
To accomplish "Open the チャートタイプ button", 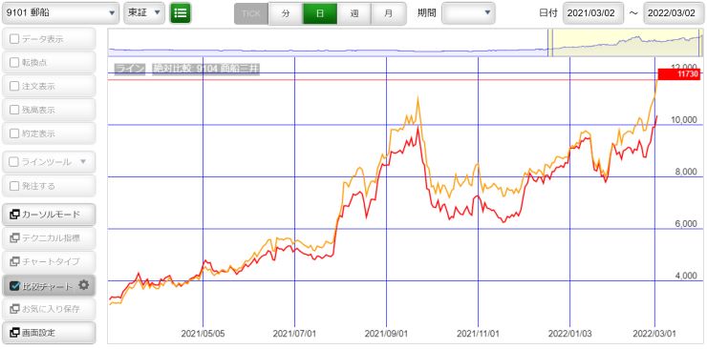I will tap(49, 261).
